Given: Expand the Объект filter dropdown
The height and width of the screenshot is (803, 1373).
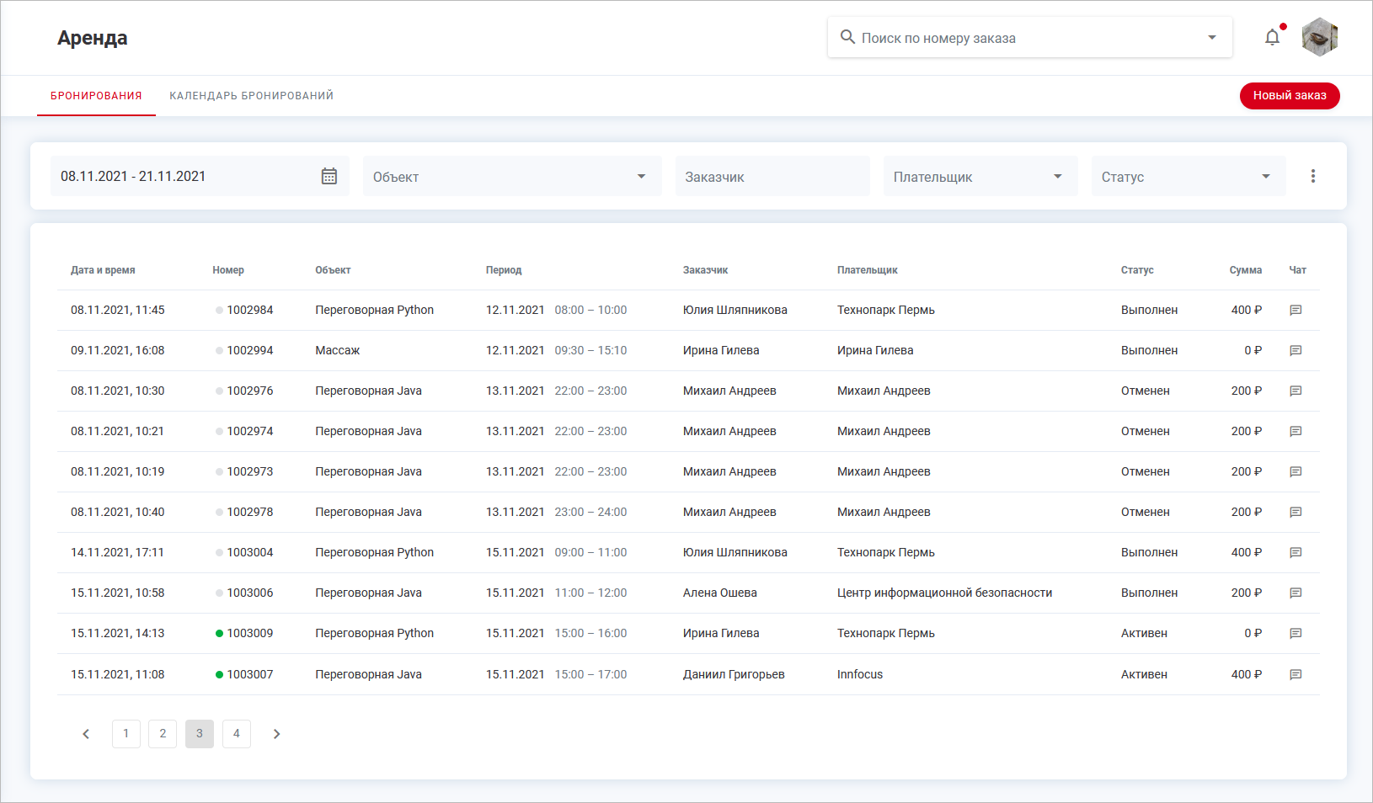Looking at the screenshot, I should [641, 177].
